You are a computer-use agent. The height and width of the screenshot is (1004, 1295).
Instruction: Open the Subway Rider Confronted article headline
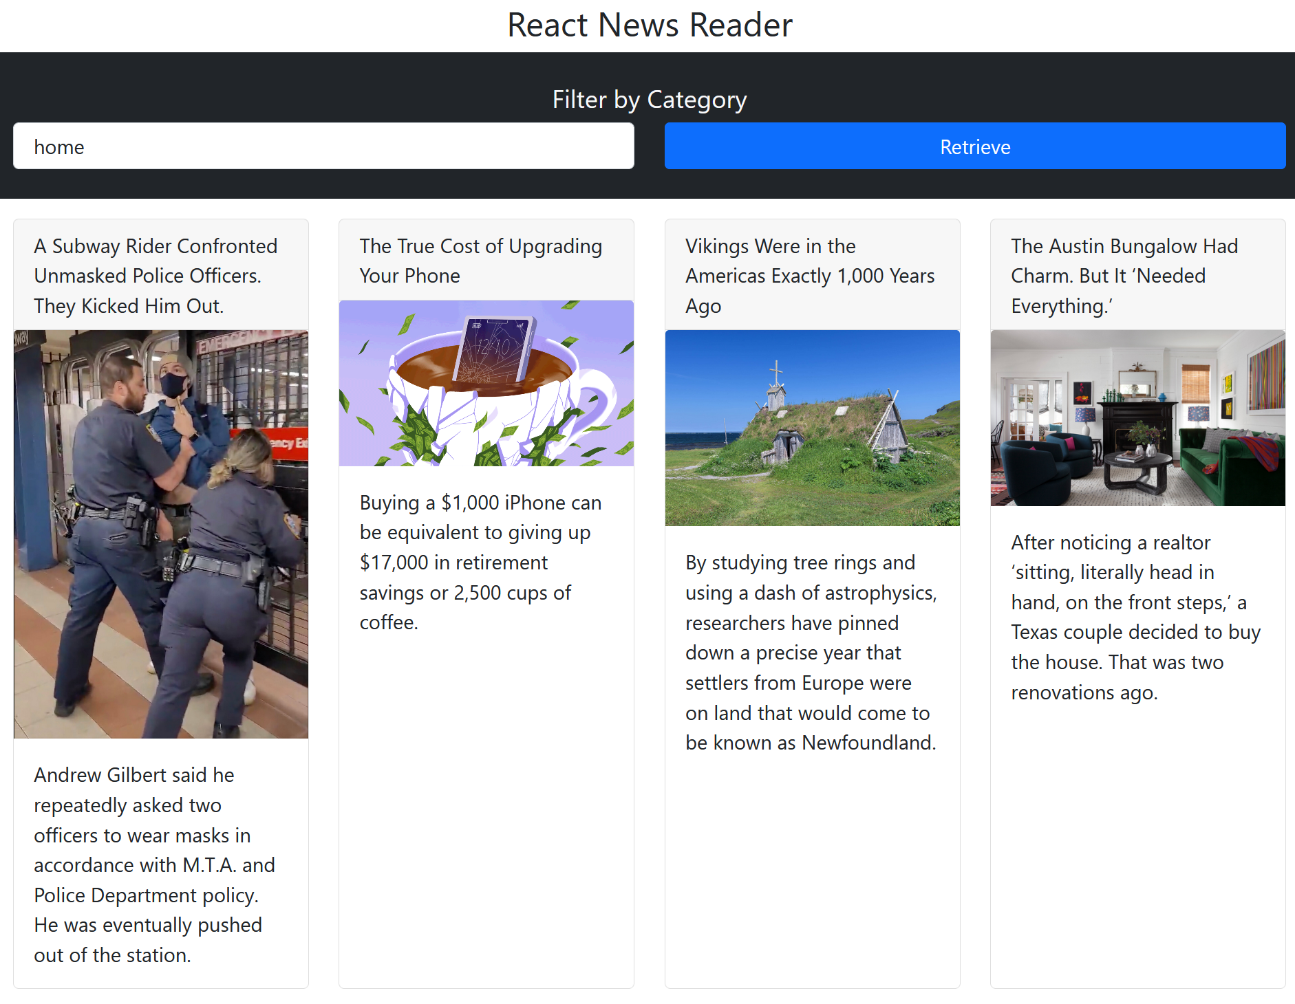point(156,276)
